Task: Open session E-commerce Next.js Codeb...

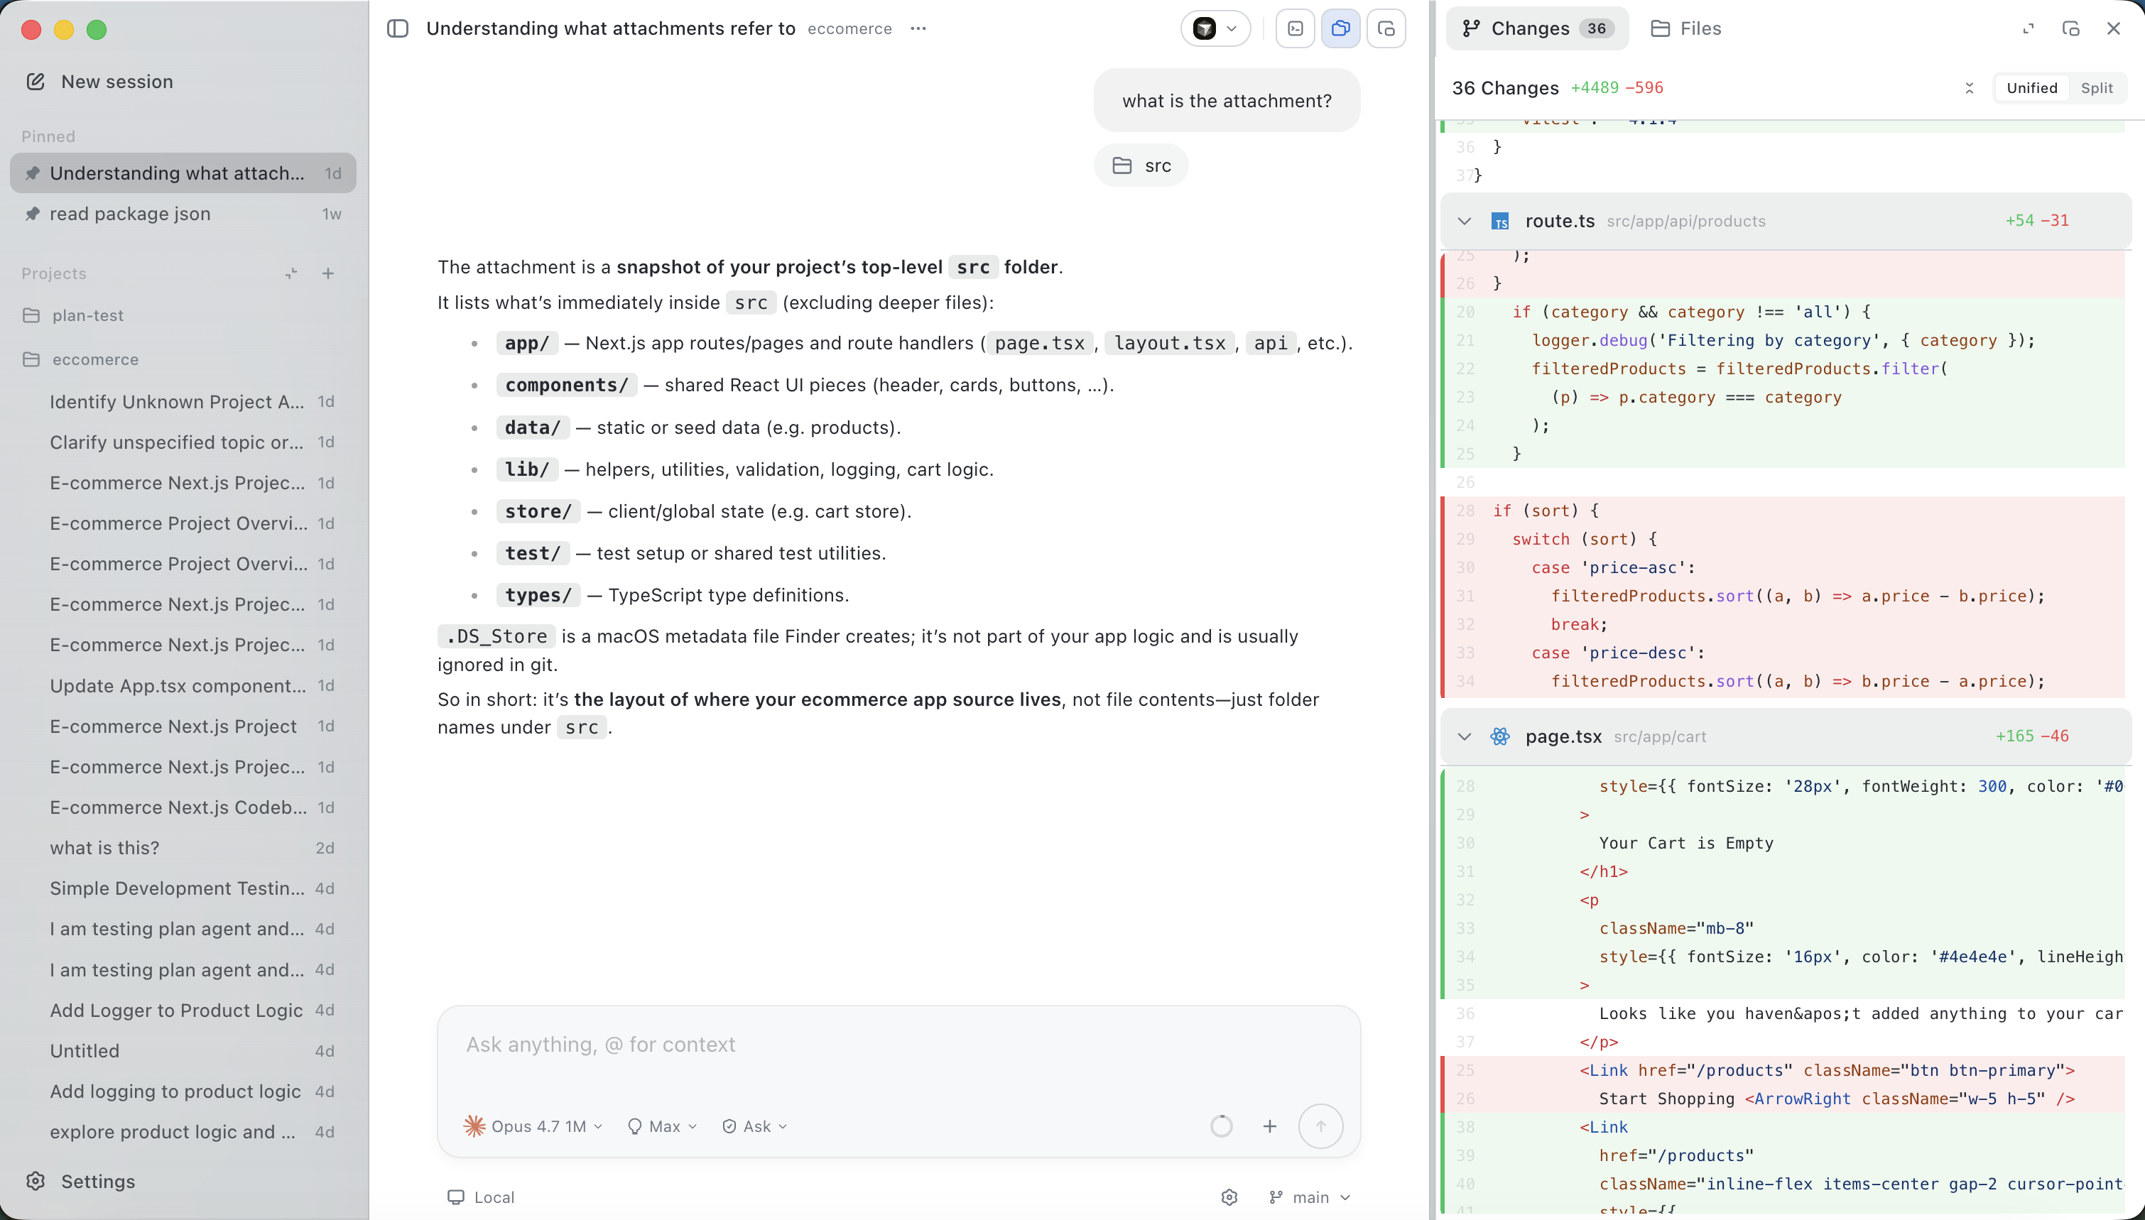Action: tap(183, 807)
